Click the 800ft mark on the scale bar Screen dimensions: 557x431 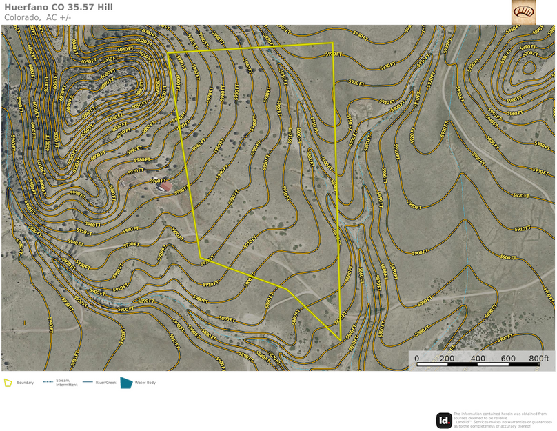click(x=538, y=359)
